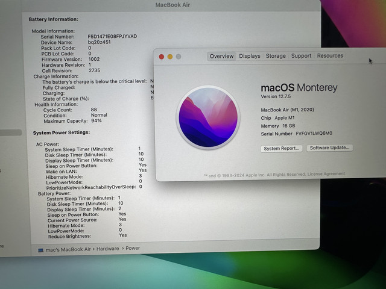Click the laptop icon in path bar
The image size is (386, 289).
pyautogui.click(x=40, y=250)
